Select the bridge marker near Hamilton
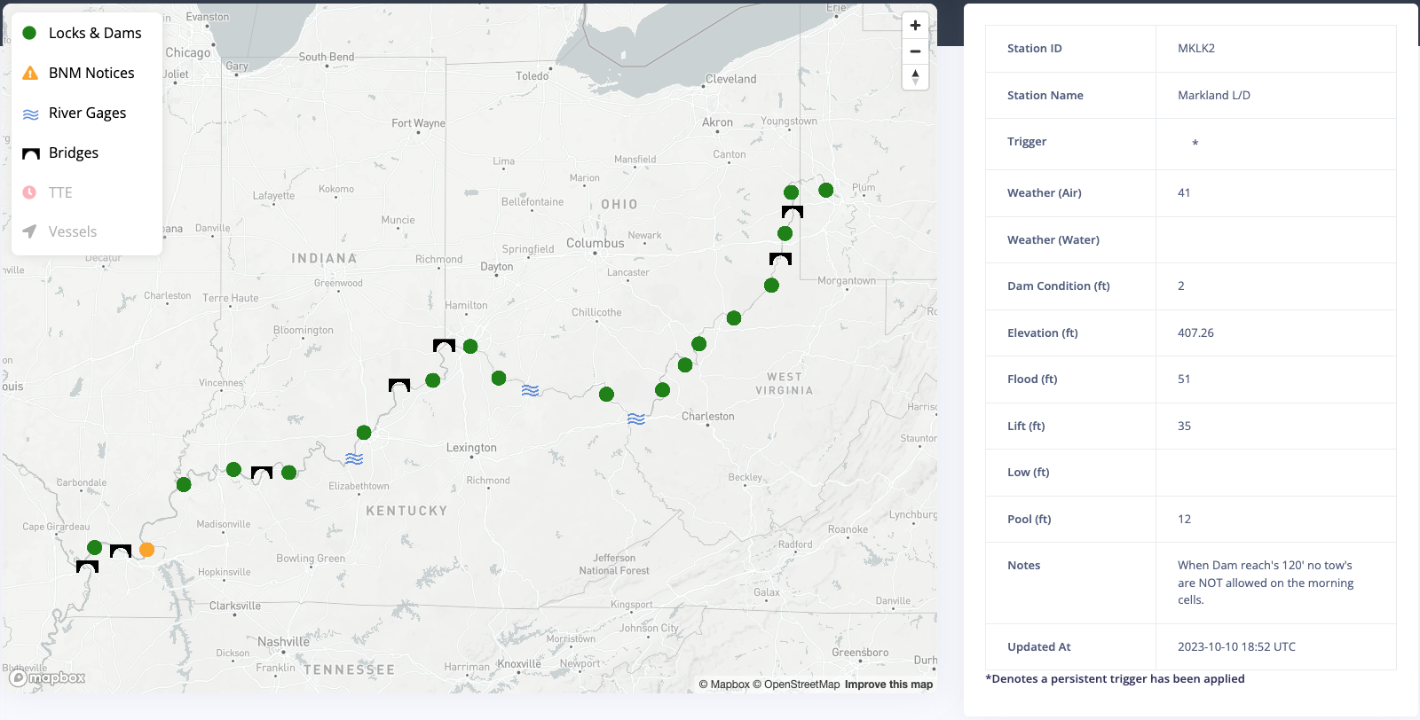This screenshot has height=720, width=1420. [x=444, y=345]
